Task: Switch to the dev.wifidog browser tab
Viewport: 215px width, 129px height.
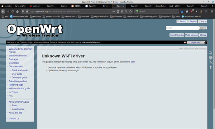Action: coord(160,6)
